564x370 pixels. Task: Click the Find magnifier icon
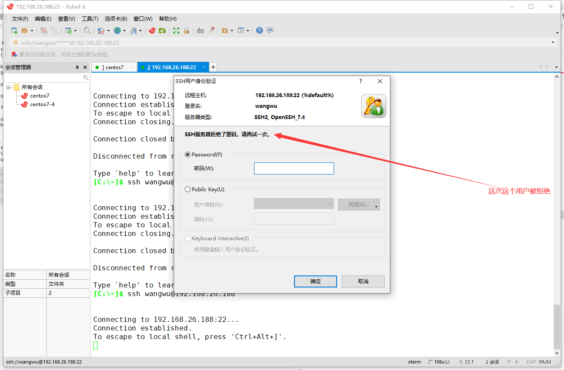click(87, 31)
